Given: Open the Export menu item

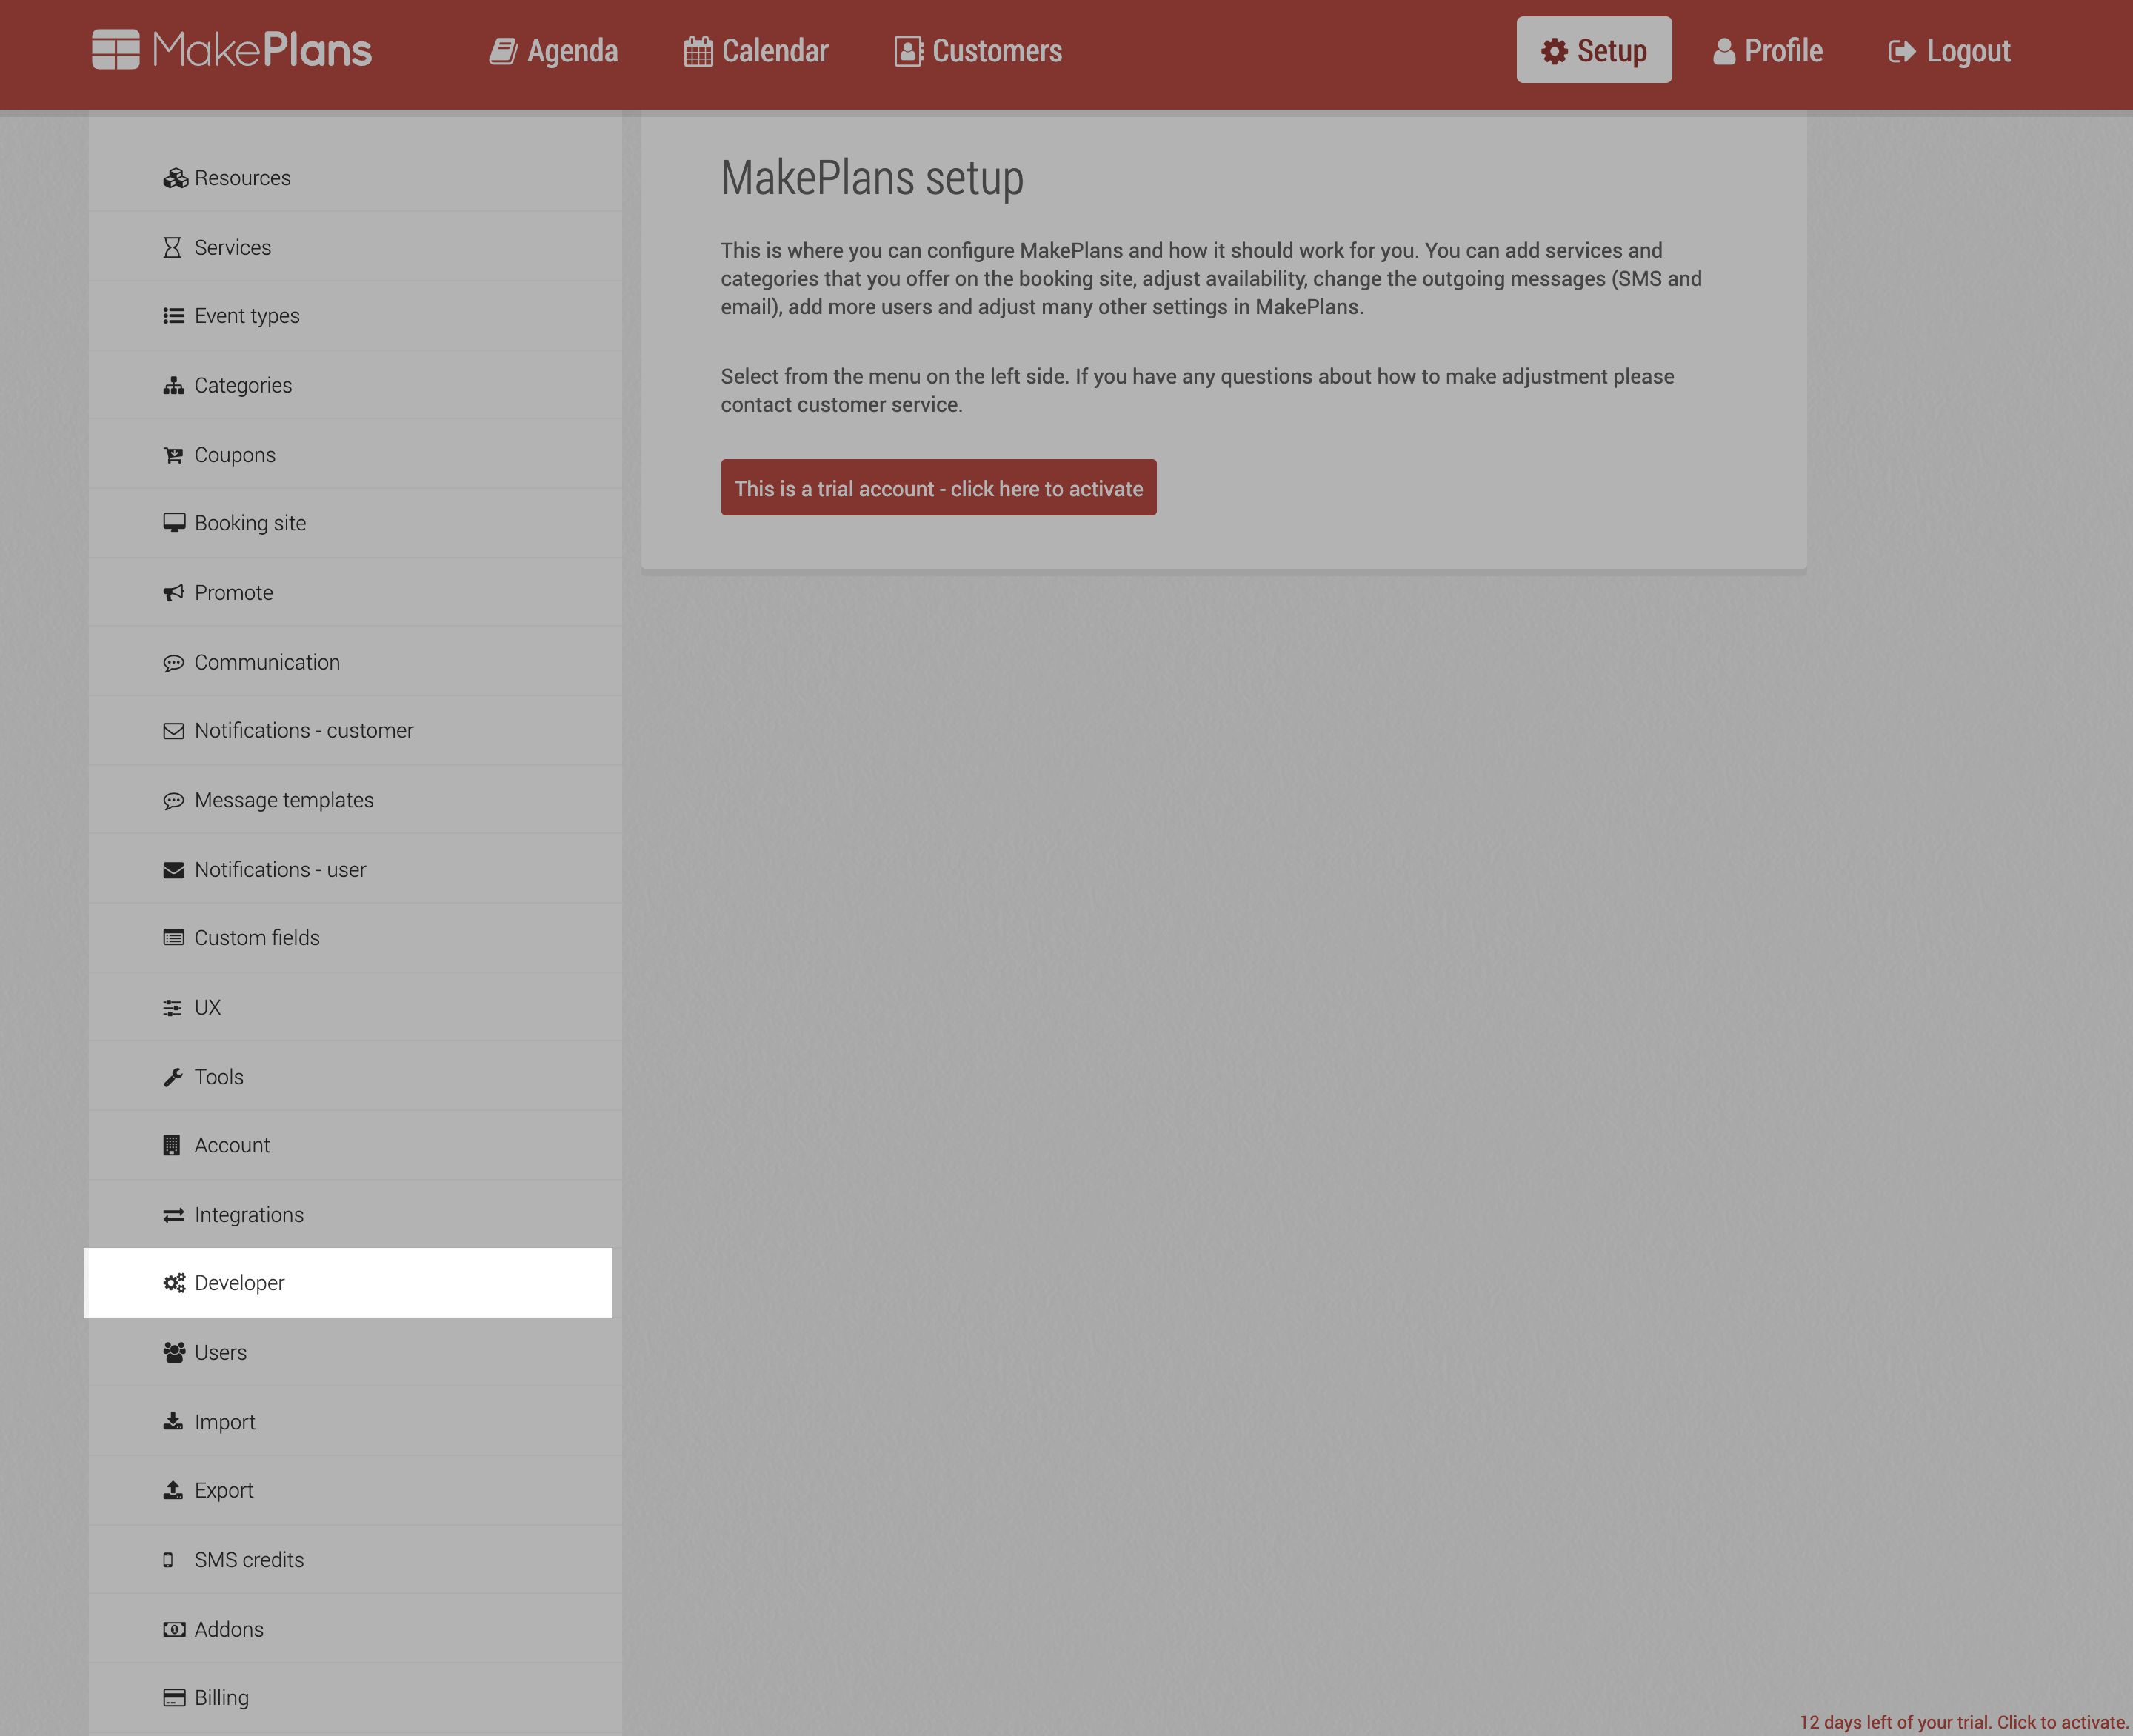Looking at the screenshot, I should pos(355,1490).
